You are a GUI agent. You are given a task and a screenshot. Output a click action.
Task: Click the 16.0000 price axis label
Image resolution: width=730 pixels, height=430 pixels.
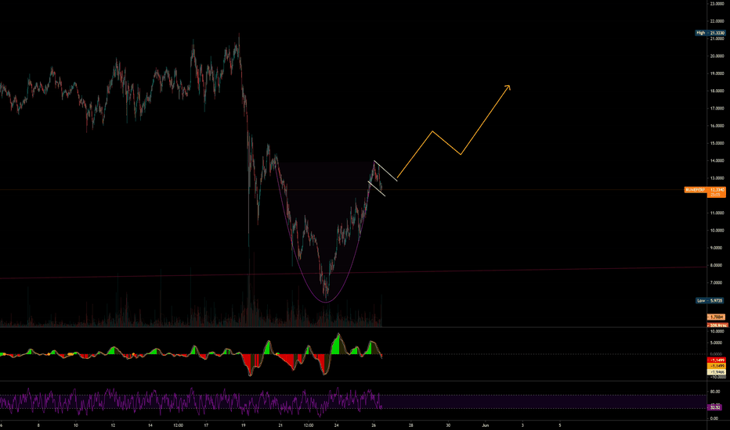[717, 126]
